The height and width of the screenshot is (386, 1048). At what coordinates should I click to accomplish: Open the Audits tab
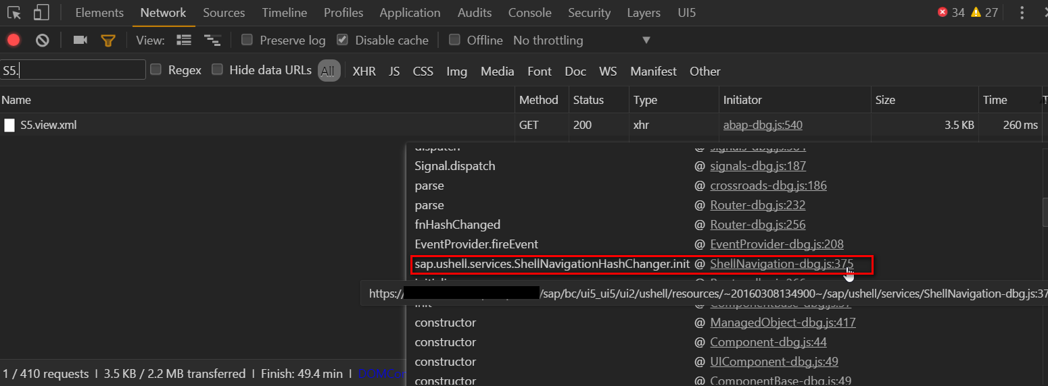[x=475, y=13]
